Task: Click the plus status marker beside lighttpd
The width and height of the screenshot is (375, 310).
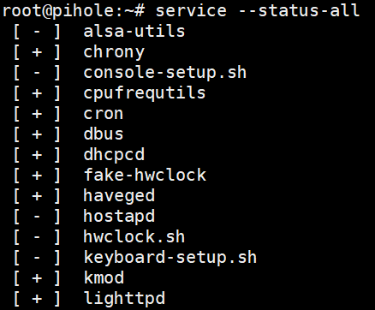Action: point(37,299)
